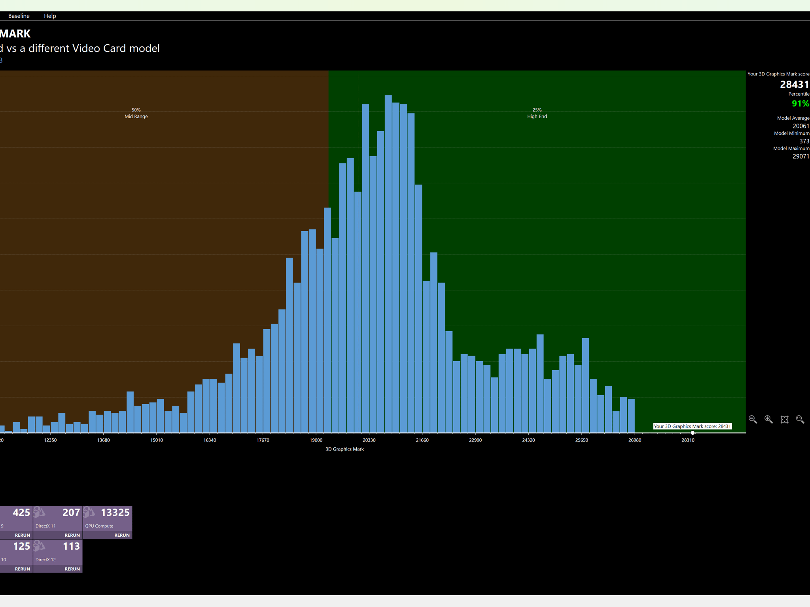810x607 pixels.
Task: Click the GPU Compute test tile icon
Action: pyautogui.click(x=89, y=512)
